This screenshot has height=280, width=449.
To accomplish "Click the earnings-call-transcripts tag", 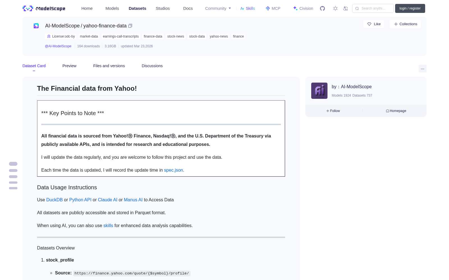I will [121, 36].
